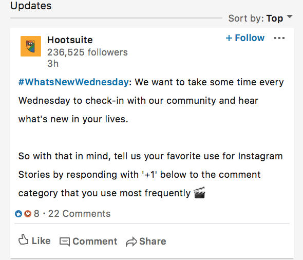Click the 236,525 followers text
The image size is (303, 260).
(87, 52)
